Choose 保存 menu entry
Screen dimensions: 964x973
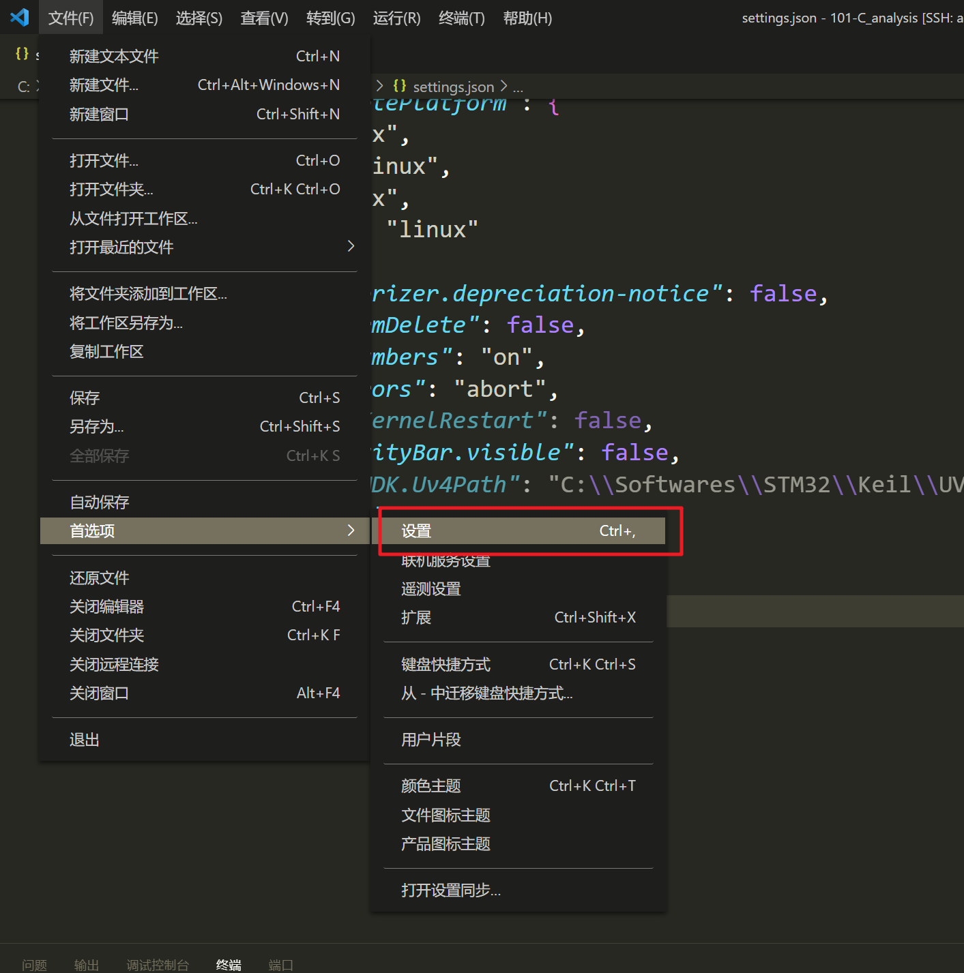(205, 398)
